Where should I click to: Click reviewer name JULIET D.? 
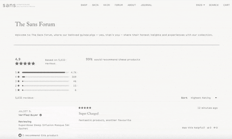[x=25, y=111]
